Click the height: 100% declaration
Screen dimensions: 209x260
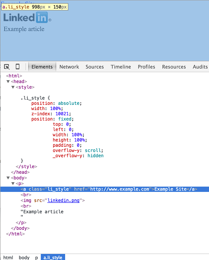click(x=70, y=140)
